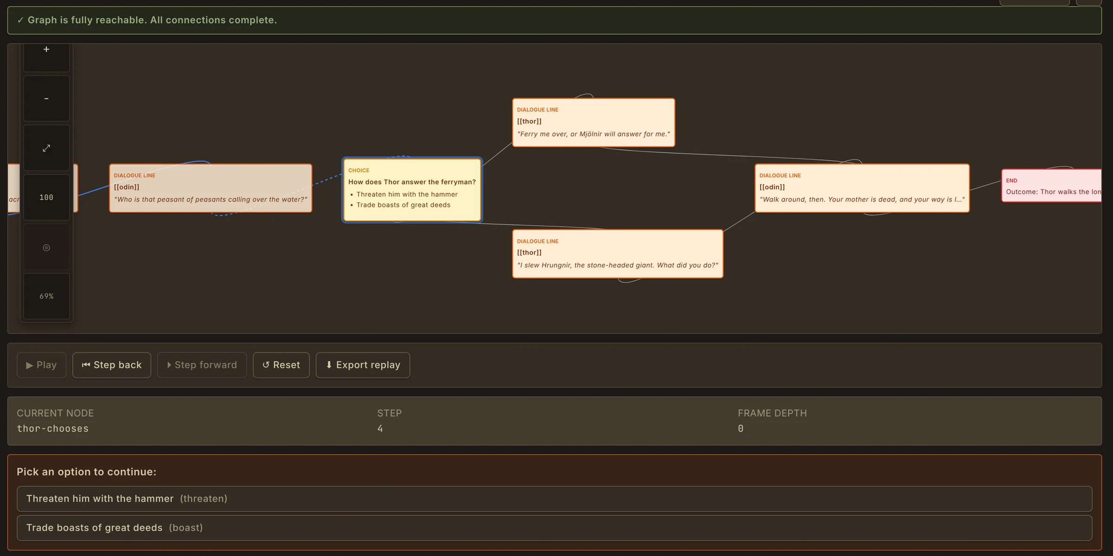Select odin node "Walk around, then"
The width and height of the screenshot is (1113, 556).
coord(862,188)
